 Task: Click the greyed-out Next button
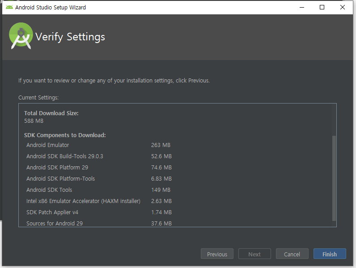click(x=254, y=254)
